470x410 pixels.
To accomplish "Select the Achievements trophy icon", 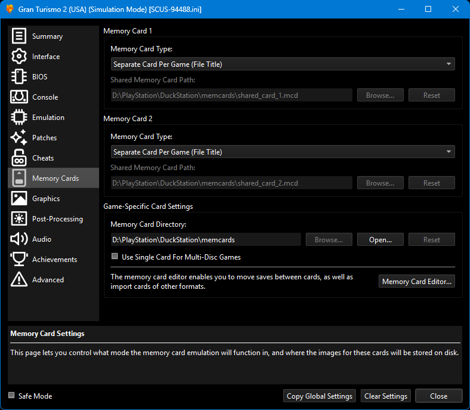I will pyautogui.click(x=19, y=260).
